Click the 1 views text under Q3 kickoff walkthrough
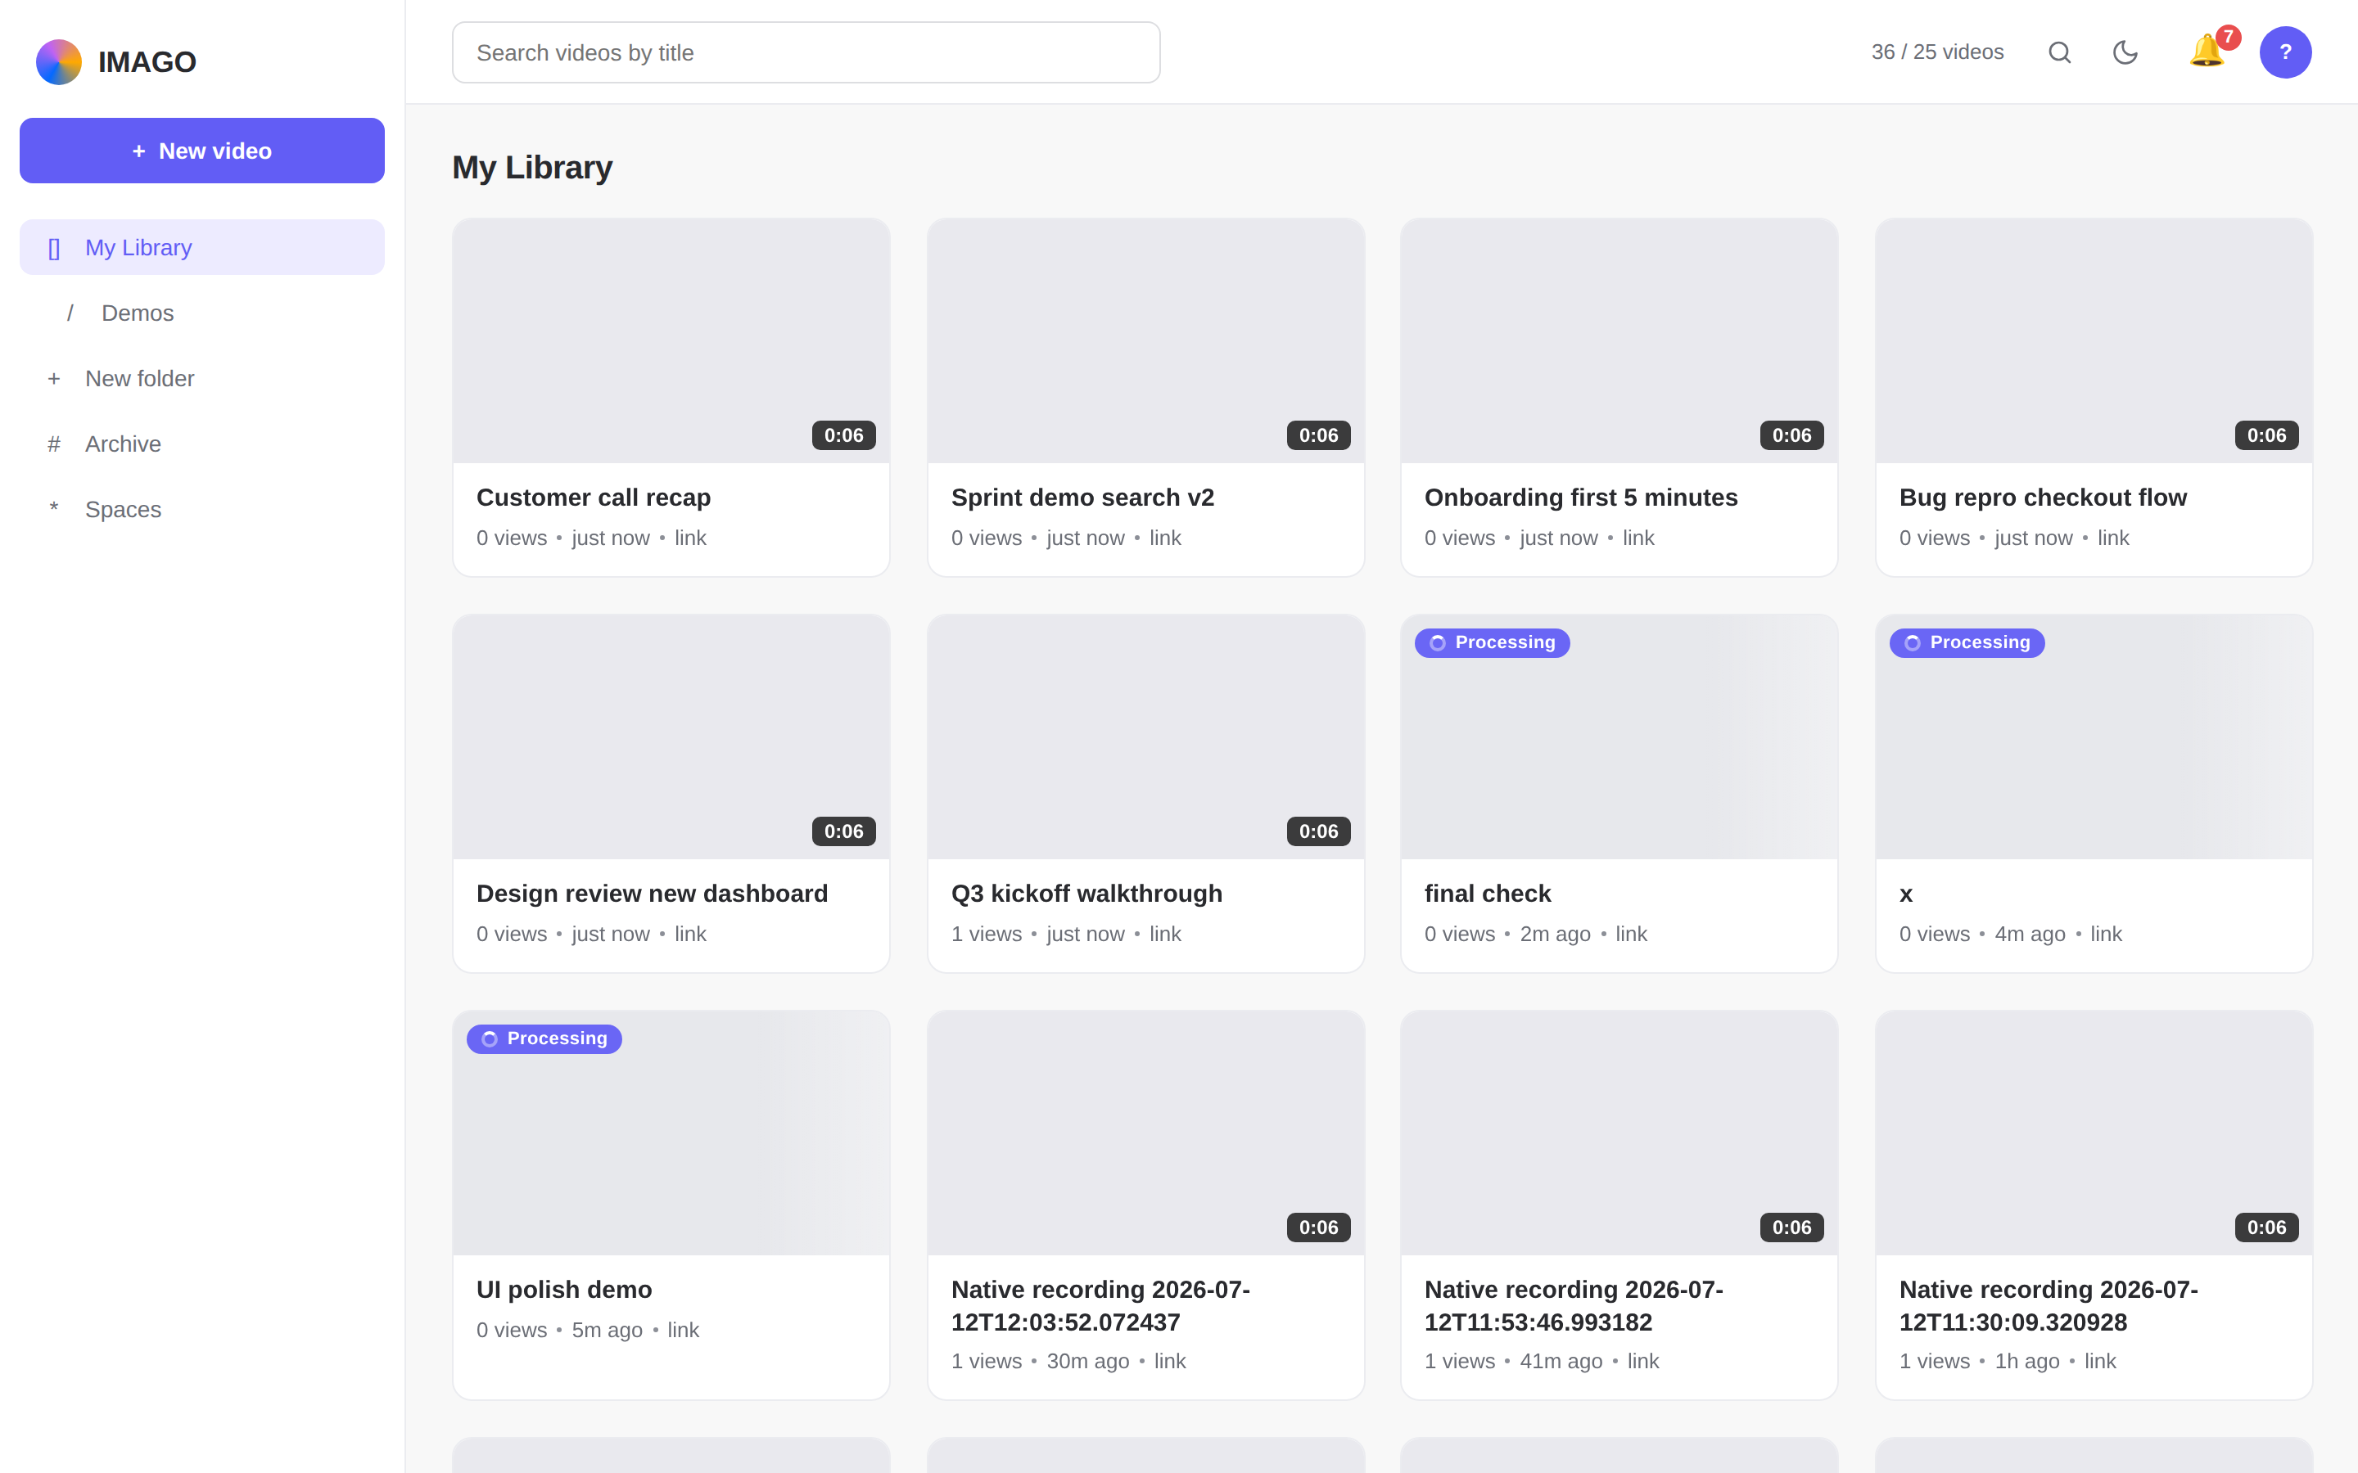 click(x=986, y=933)
